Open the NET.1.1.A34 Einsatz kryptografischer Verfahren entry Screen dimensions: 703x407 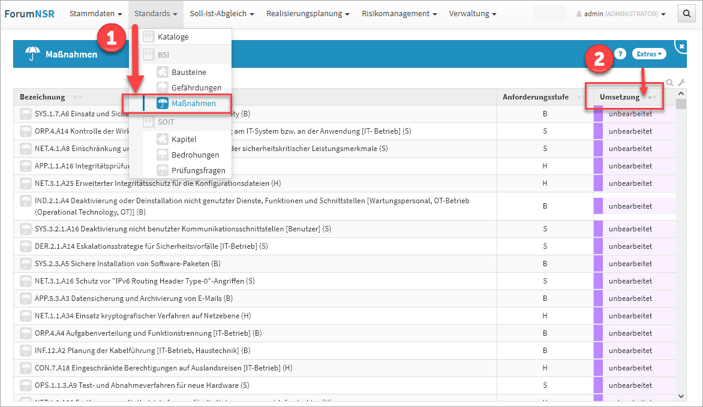143,315
